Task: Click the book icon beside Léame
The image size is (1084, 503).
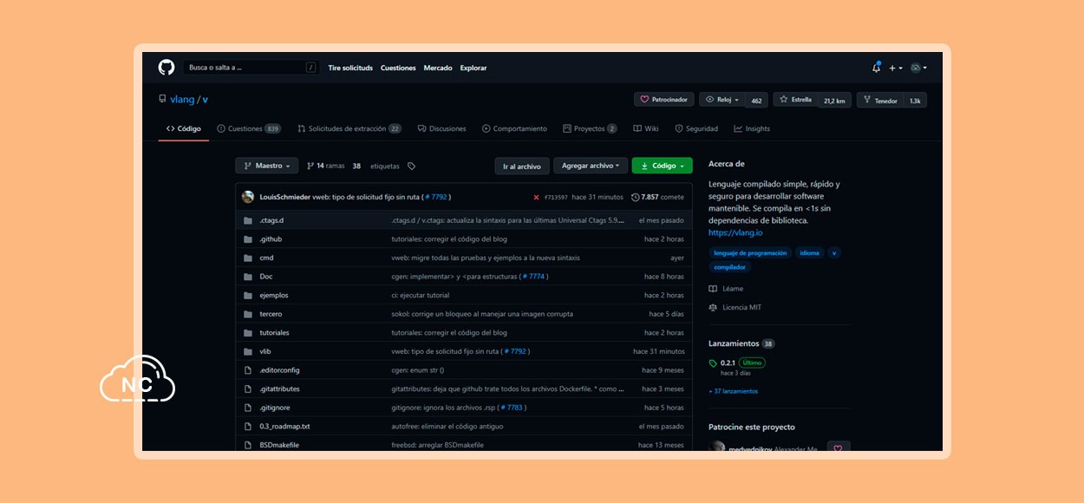Action: [x=713, y=289]
